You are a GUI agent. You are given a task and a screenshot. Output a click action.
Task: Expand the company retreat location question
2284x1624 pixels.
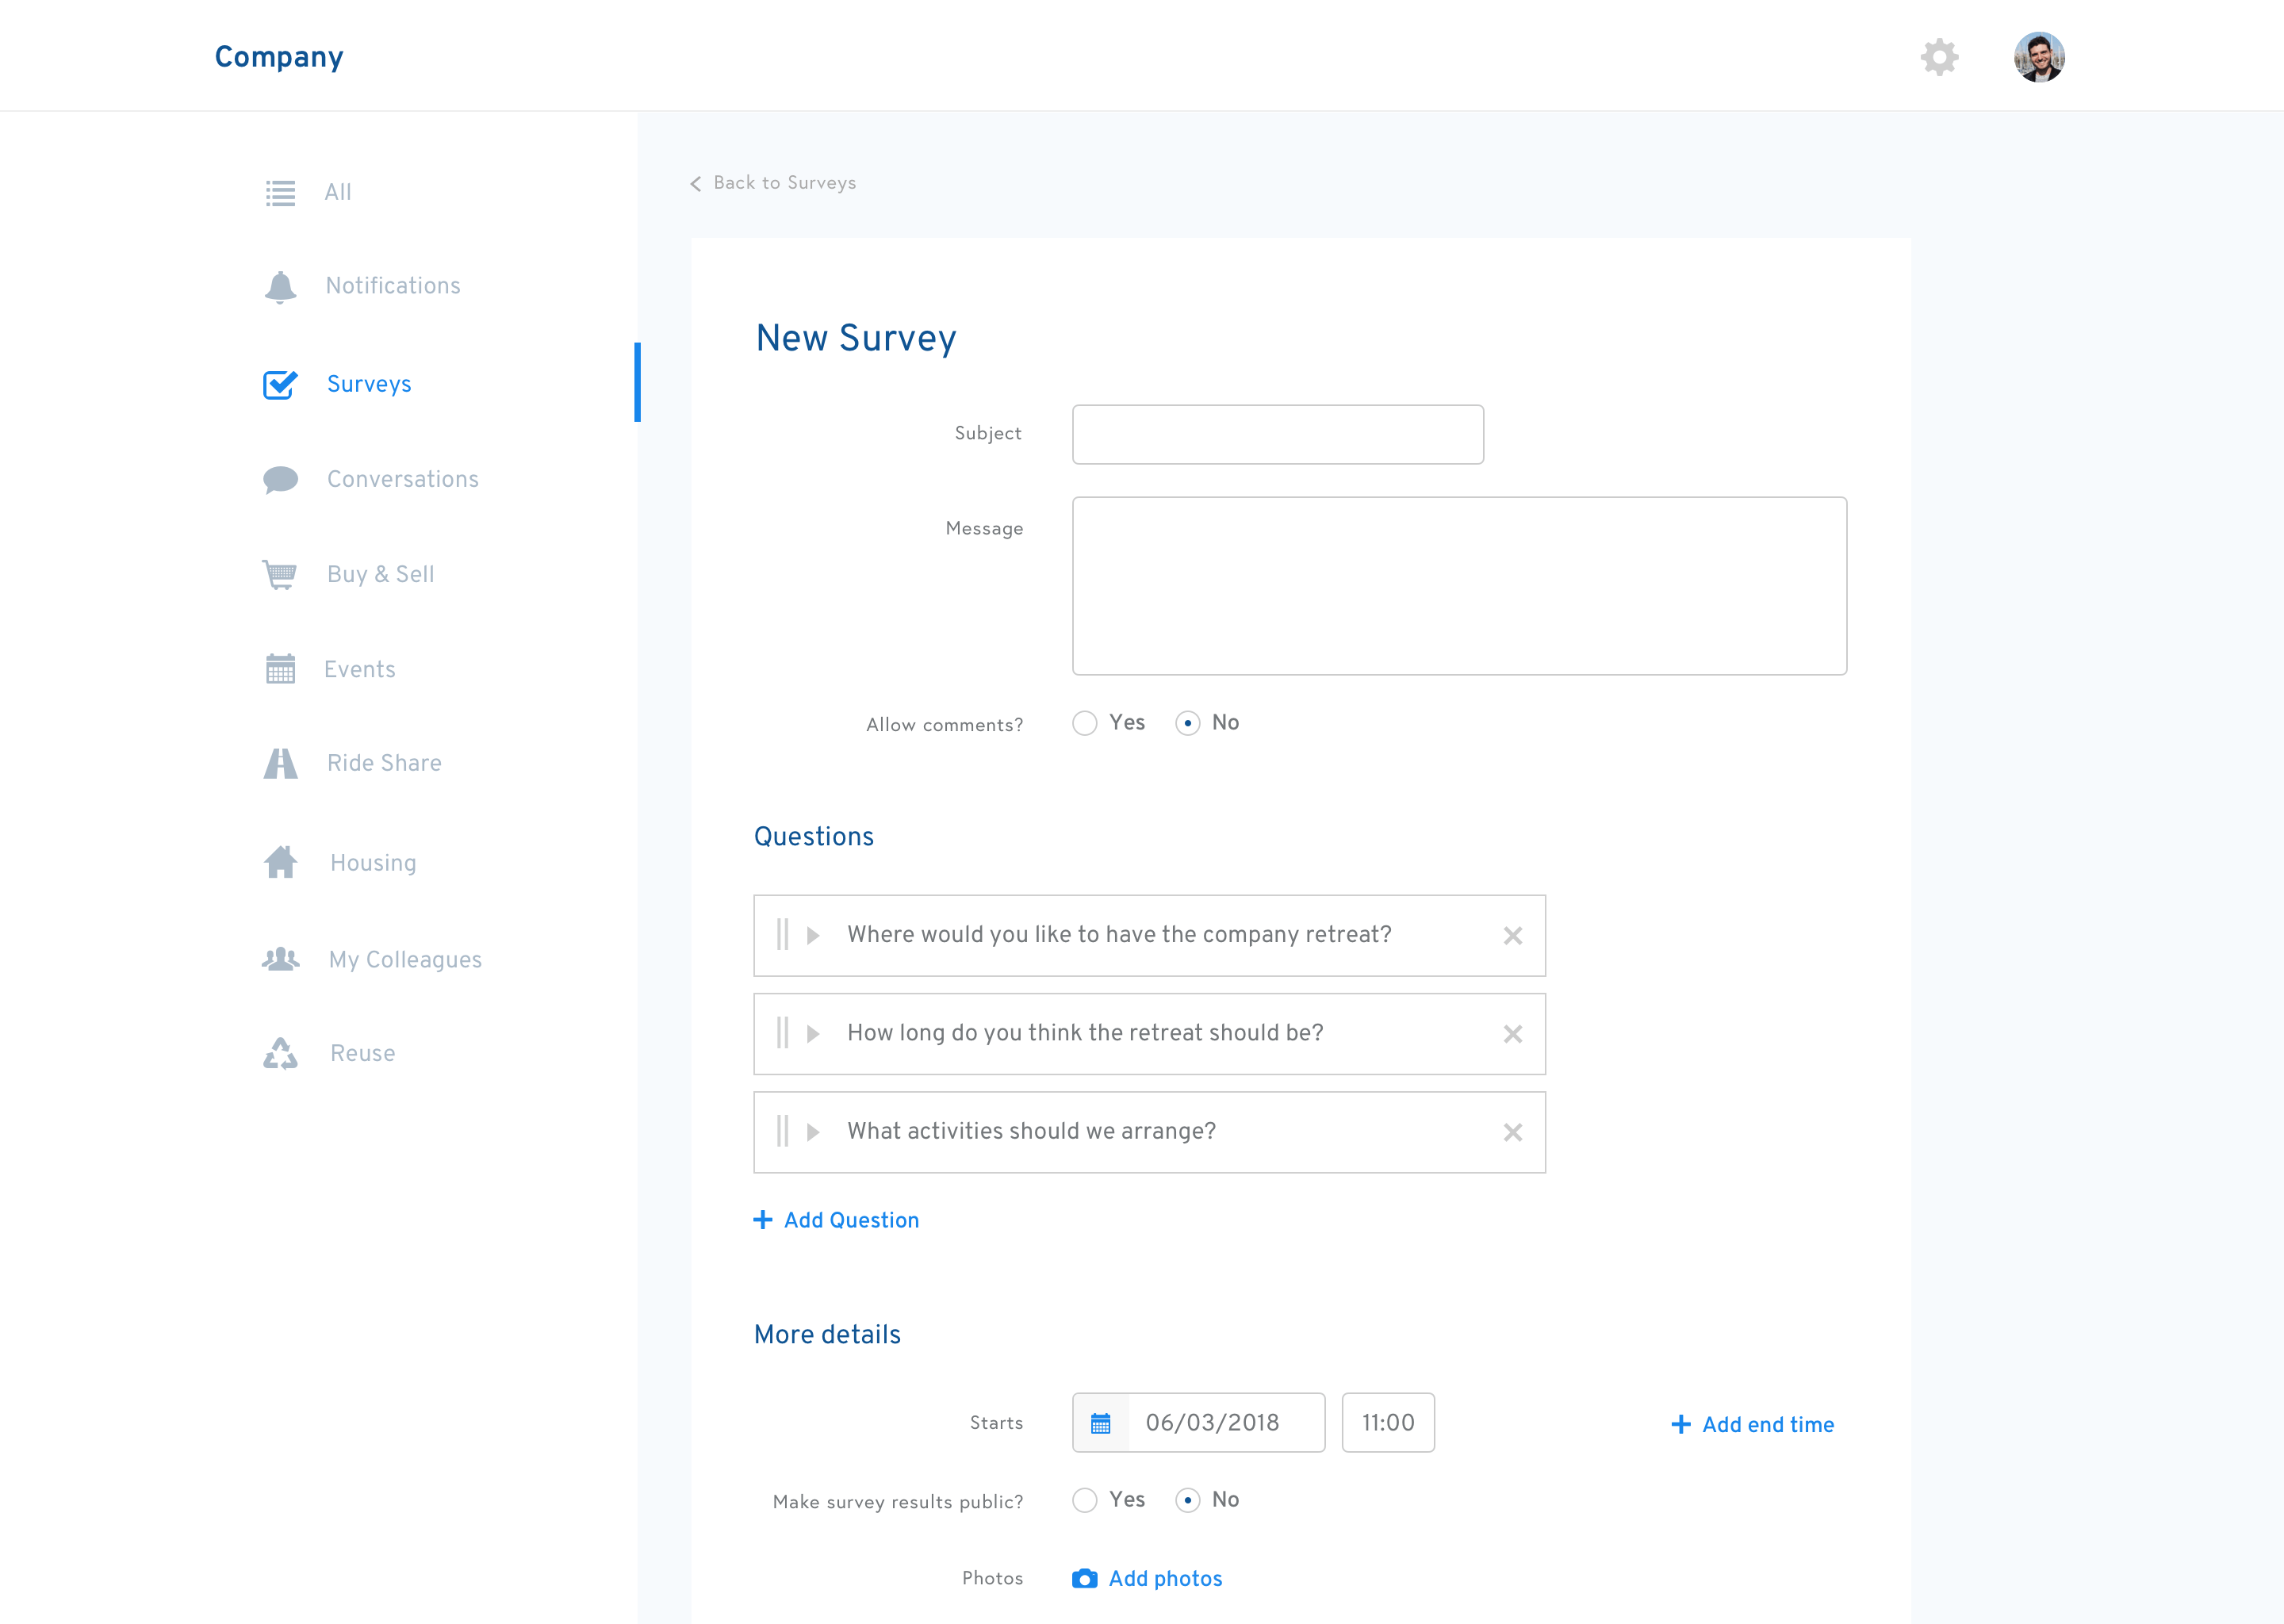813,936
